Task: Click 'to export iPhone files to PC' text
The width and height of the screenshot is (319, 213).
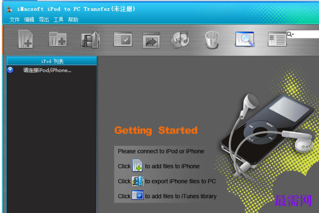Action: [x=180, y=181]
